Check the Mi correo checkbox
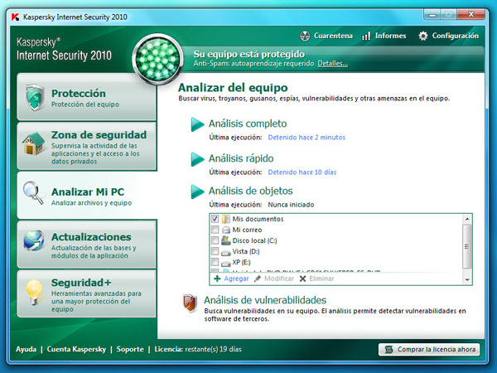 click(x=215, y=230)
